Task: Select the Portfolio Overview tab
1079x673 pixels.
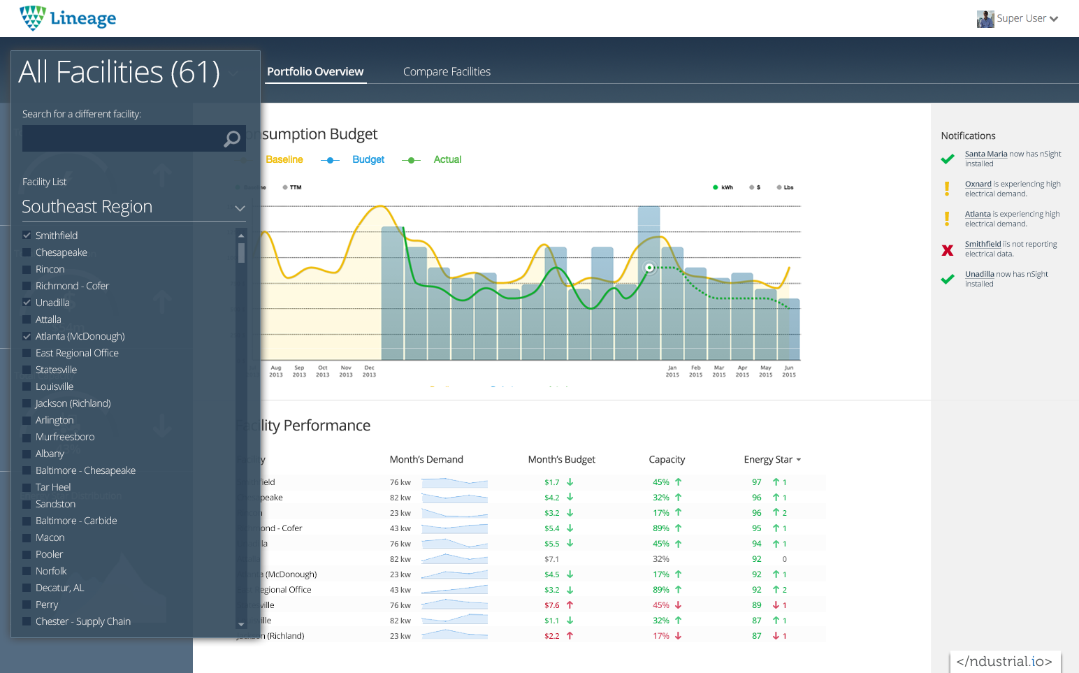Action: click(x=315, y=71)
